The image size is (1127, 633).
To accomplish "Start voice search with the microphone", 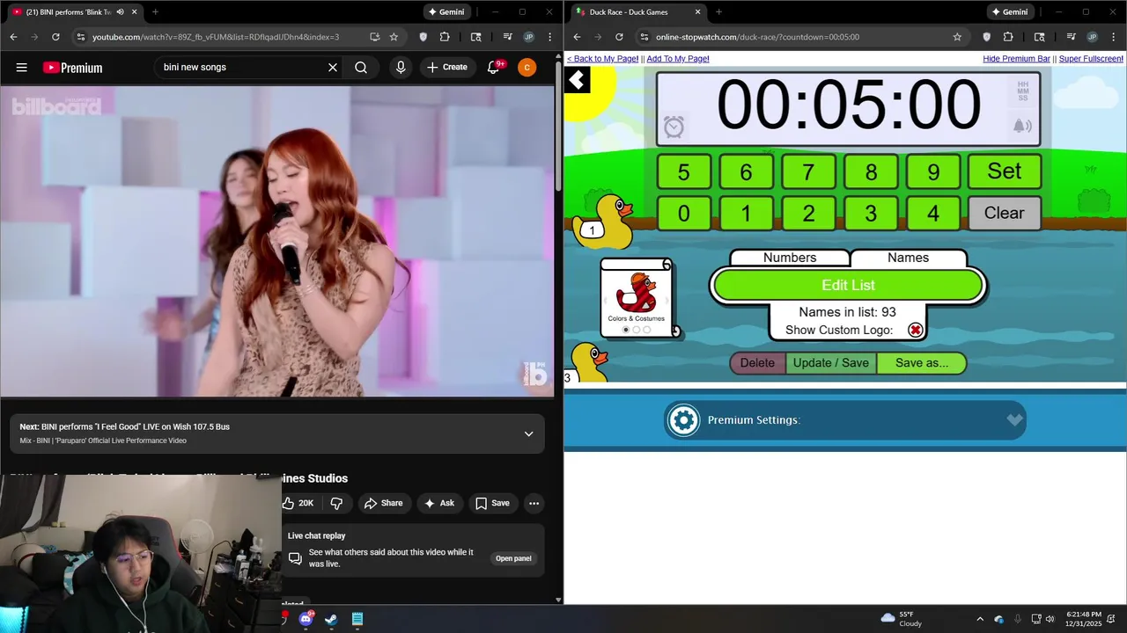I will point(401,67).
